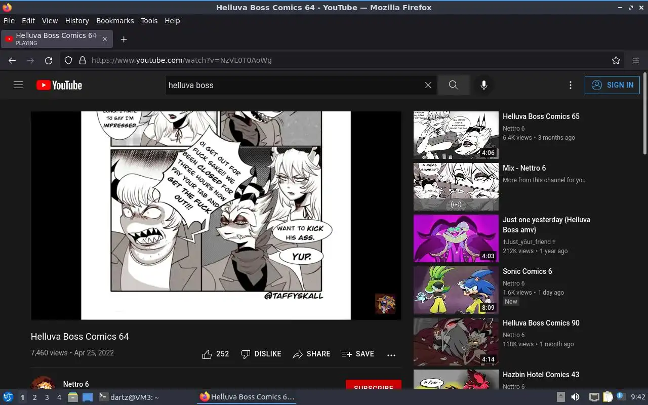Open the Tools menu
Image resolution: width=648 pixels, height=405 pixels.
[x=149, y=21]
